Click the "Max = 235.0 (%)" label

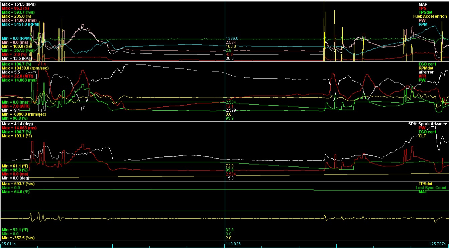coord(17,16)
